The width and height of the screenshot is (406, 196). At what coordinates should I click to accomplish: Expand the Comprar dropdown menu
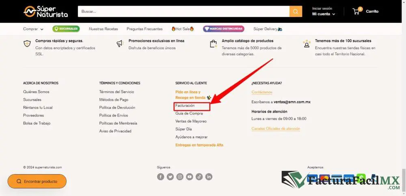coord(33,29)
